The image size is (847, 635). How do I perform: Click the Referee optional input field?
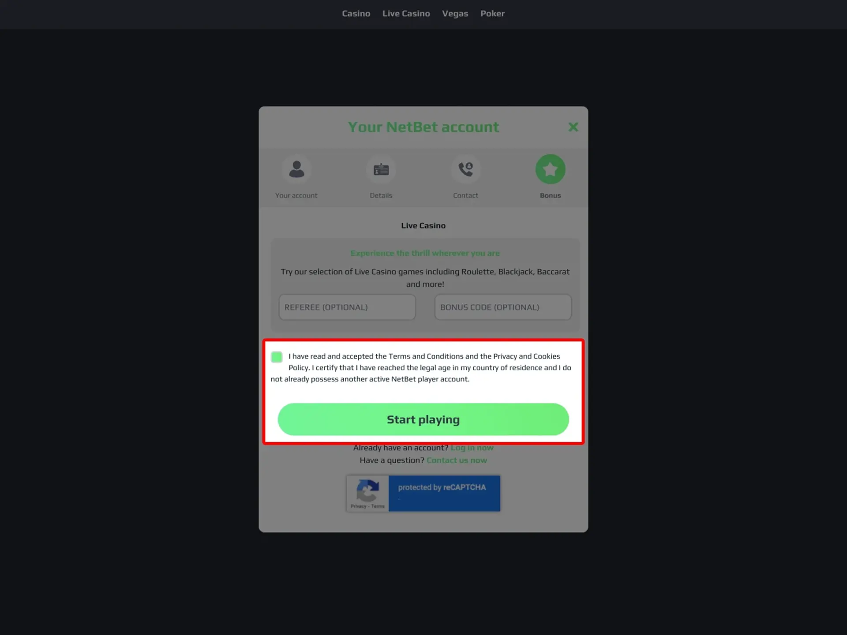pyautogui.click(x=347, y=307)
